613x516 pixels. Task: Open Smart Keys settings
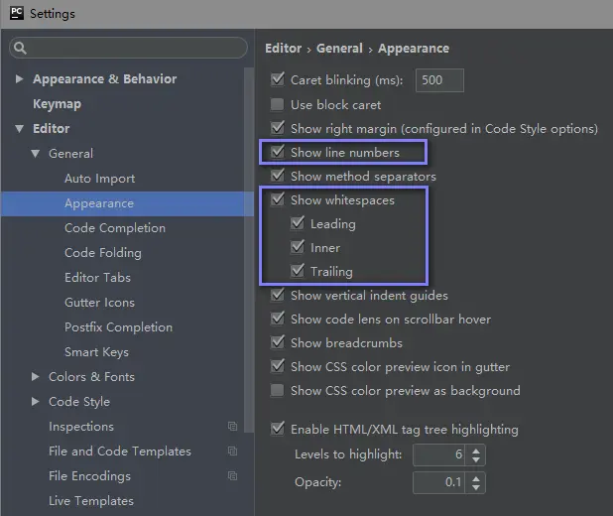point(96,352)
